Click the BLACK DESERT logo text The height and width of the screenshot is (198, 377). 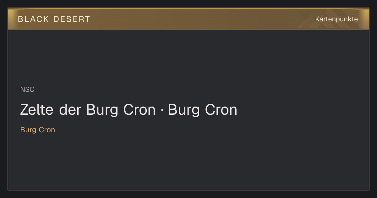pos(54,19)
